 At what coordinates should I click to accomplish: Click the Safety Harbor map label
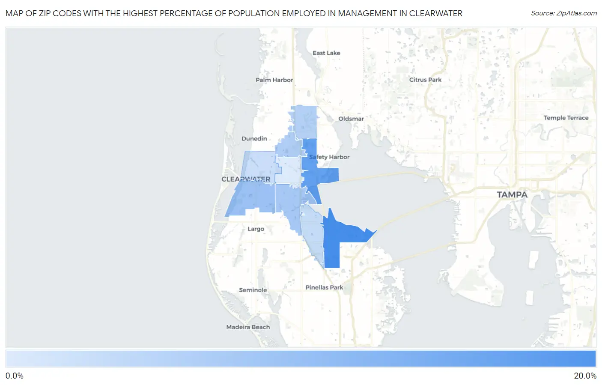point(329,157)
